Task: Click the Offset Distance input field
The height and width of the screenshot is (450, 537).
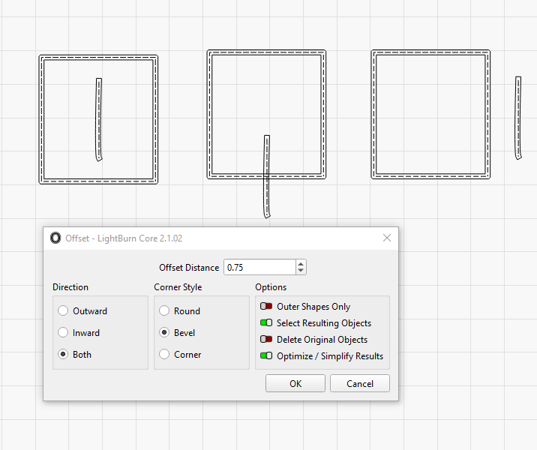Action: tap(259, 267)
